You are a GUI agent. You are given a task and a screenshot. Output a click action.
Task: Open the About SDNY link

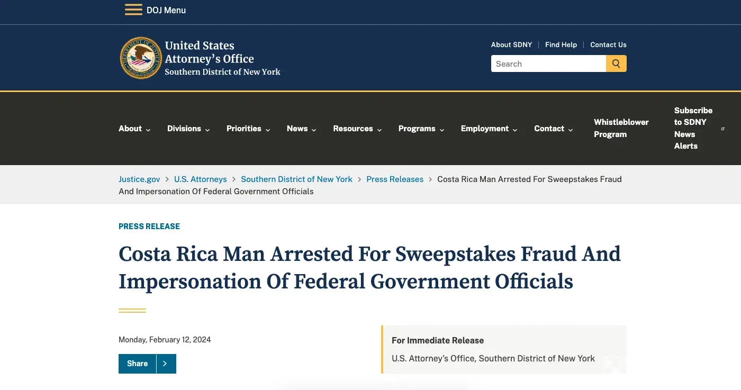[x=511, y=45]
